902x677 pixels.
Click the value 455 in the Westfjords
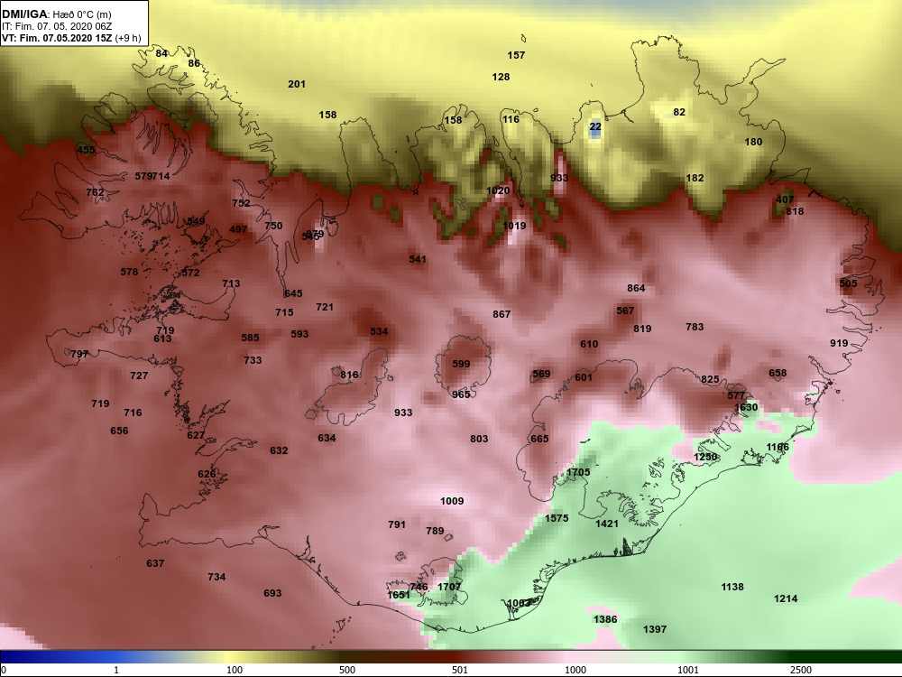tap(86, 150)
